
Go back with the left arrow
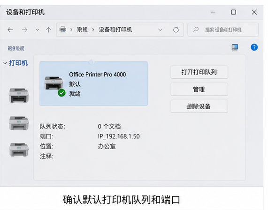coord(10,30)
